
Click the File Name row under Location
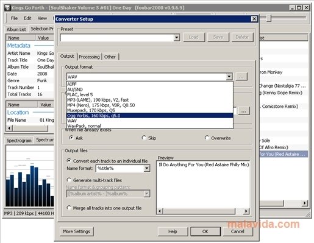[x=30, y=120]
